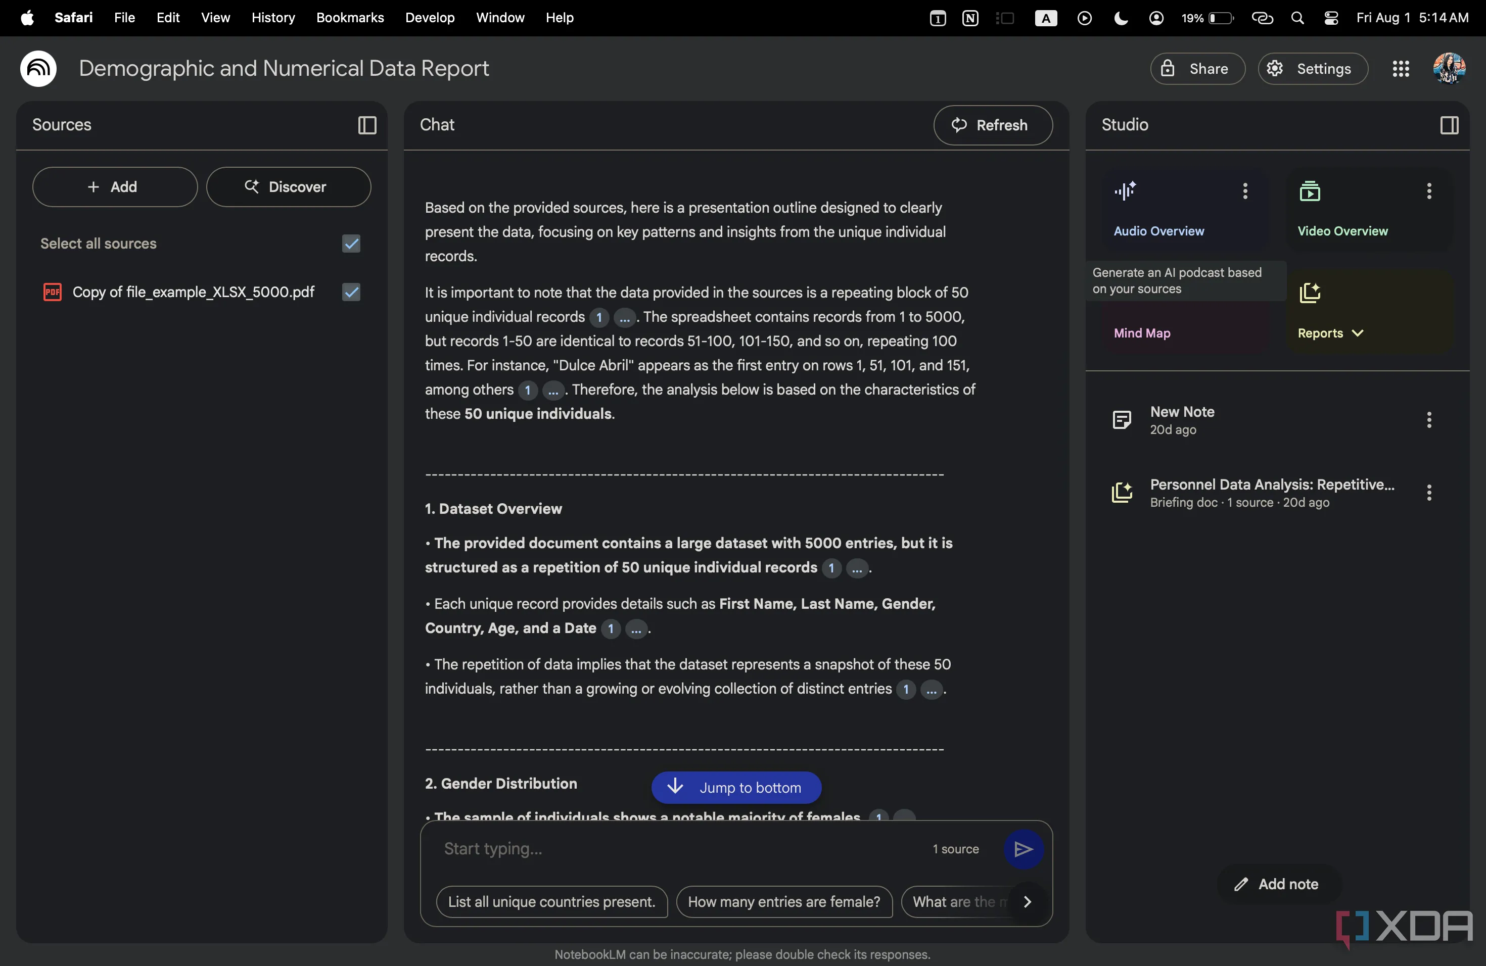Image resolution: width=1486 pixels, height=966 pixels.
Task: Toggle Select all sources checkbox
Action: tap(351, 244)
